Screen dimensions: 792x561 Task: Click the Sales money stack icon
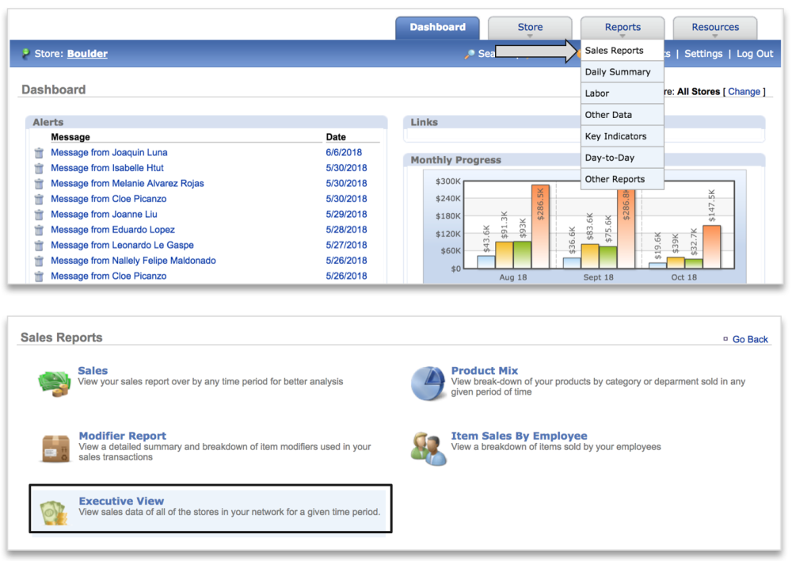pos(55,384)
